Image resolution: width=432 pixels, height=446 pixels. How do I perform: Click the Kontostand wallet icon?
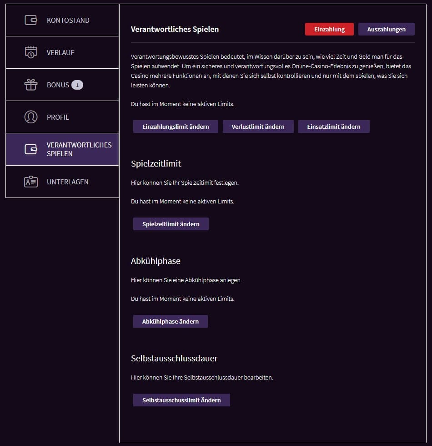click(30, 20)
